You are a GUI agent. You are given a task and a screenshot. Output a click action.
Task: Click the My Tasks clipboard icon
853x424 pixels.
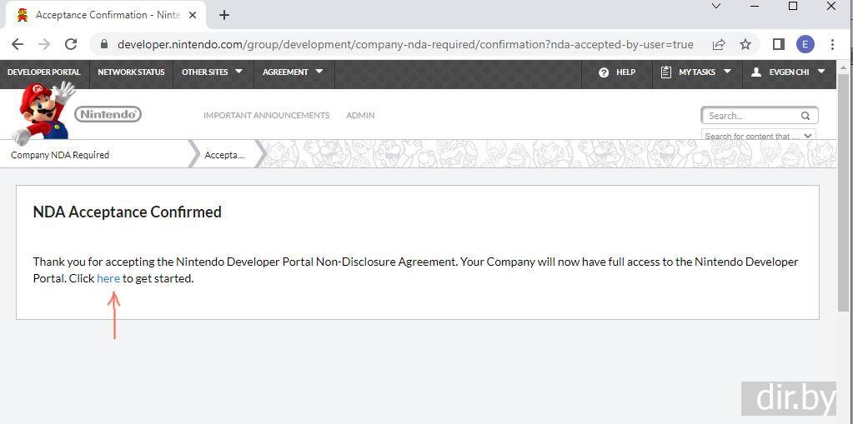pos(666,72)
